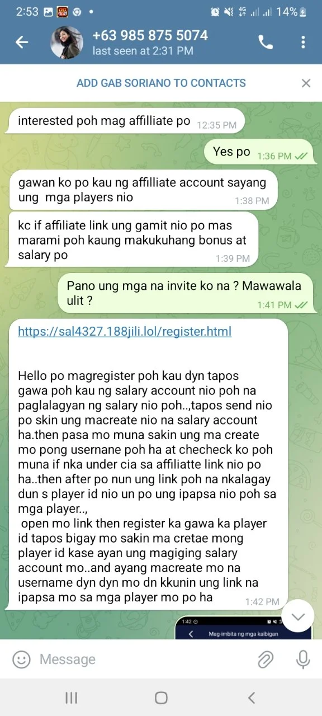Add Gab Soriano to contacts
322x716 pixels.
click(161, 83)
